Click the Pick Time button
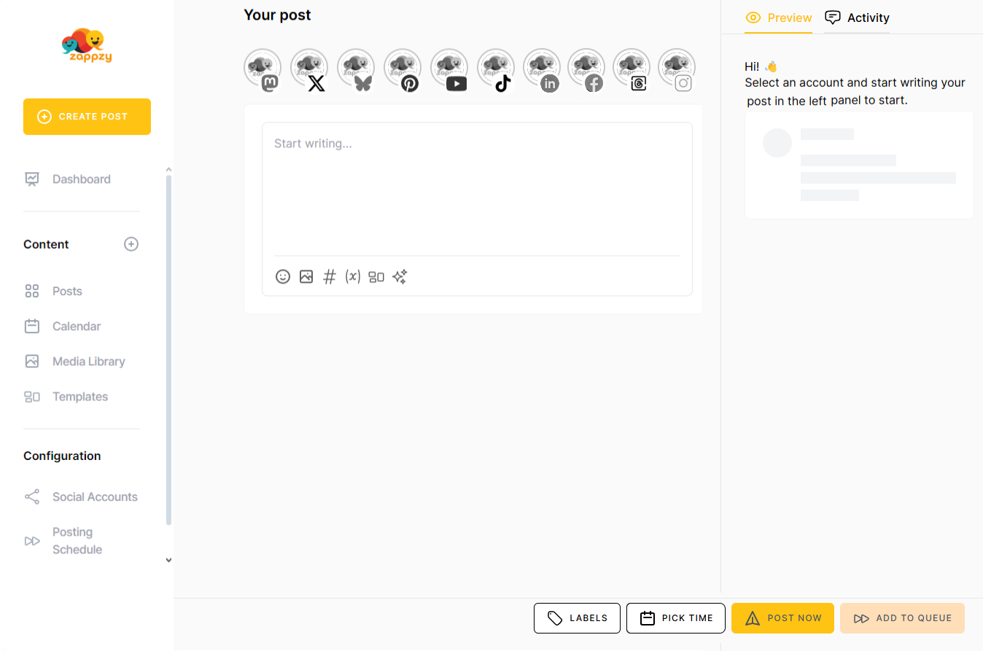 click(x=676, y=618)
